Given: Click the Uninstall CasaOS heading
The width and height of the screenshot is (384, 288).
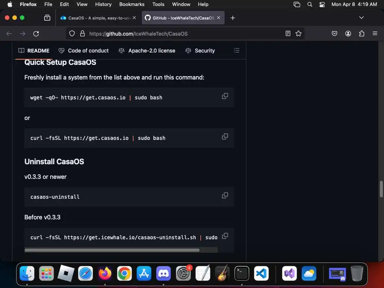Looking at the screenshot, I should tap(54, 162).
